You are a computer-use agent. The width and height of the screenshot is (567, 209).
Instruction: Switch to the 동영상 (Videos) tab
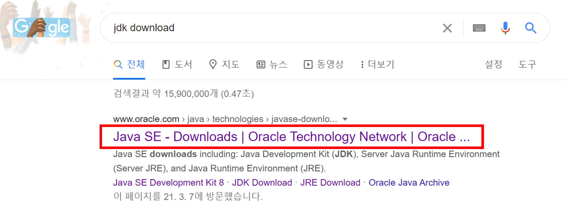(x=323, y=64)
